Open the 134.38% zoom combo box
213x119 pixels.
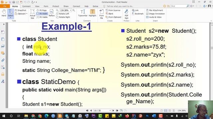pyautogui.click(x=66, y=10)
